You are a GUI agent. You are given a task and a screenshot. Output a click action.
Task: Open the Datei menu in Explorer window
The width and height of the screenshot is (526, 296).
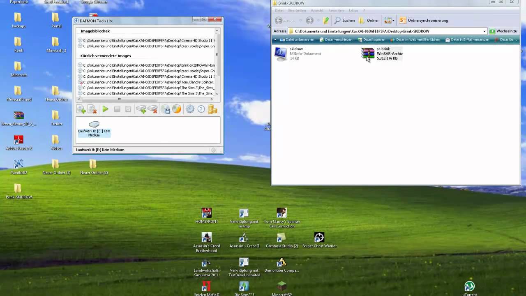pyautogui.click(x=279, y=10)
